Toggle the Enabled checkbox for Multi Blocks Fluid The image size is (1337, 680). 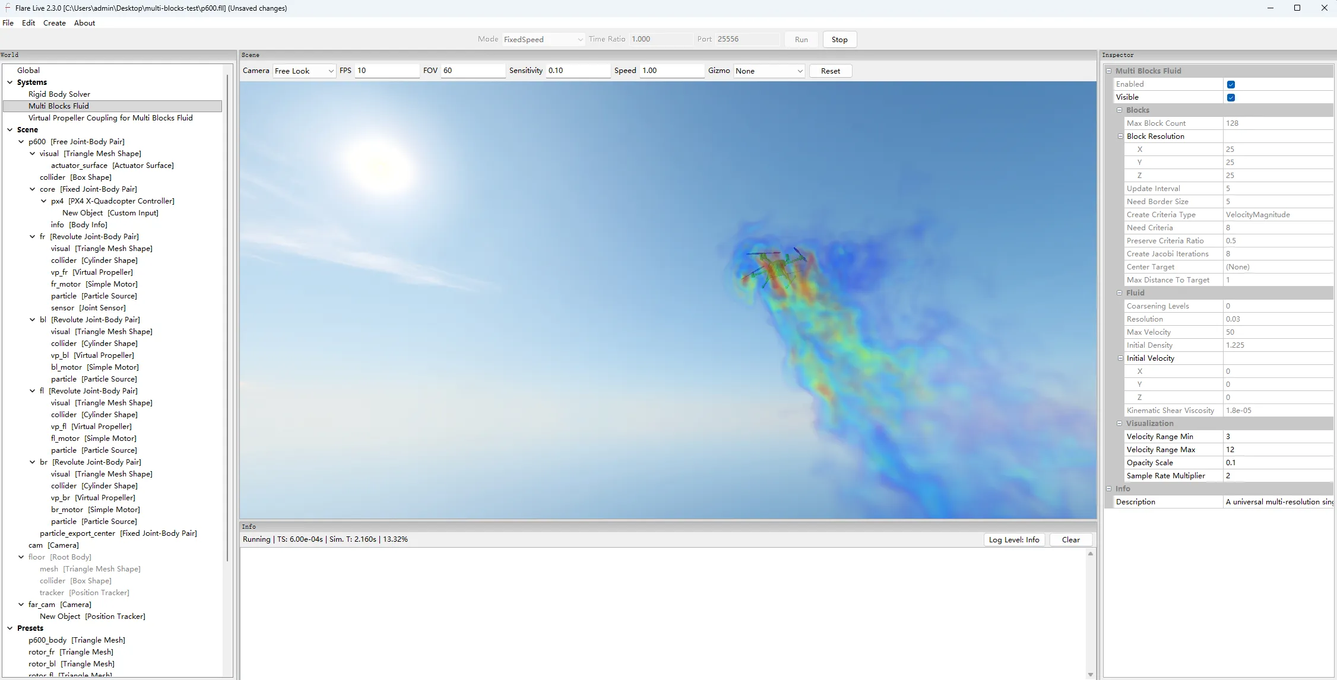(x=1231, y=84)
